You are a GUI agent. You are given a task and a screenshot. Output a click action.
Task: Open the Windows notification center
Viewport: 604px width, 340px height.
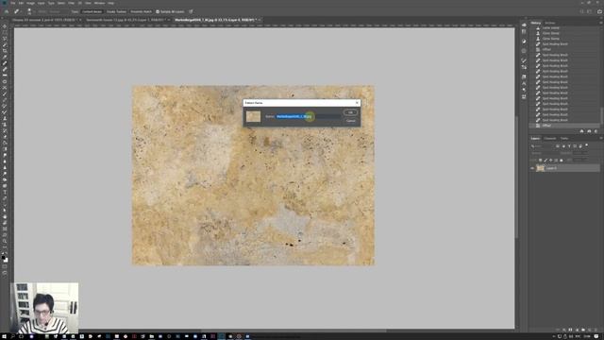[596, 336]
